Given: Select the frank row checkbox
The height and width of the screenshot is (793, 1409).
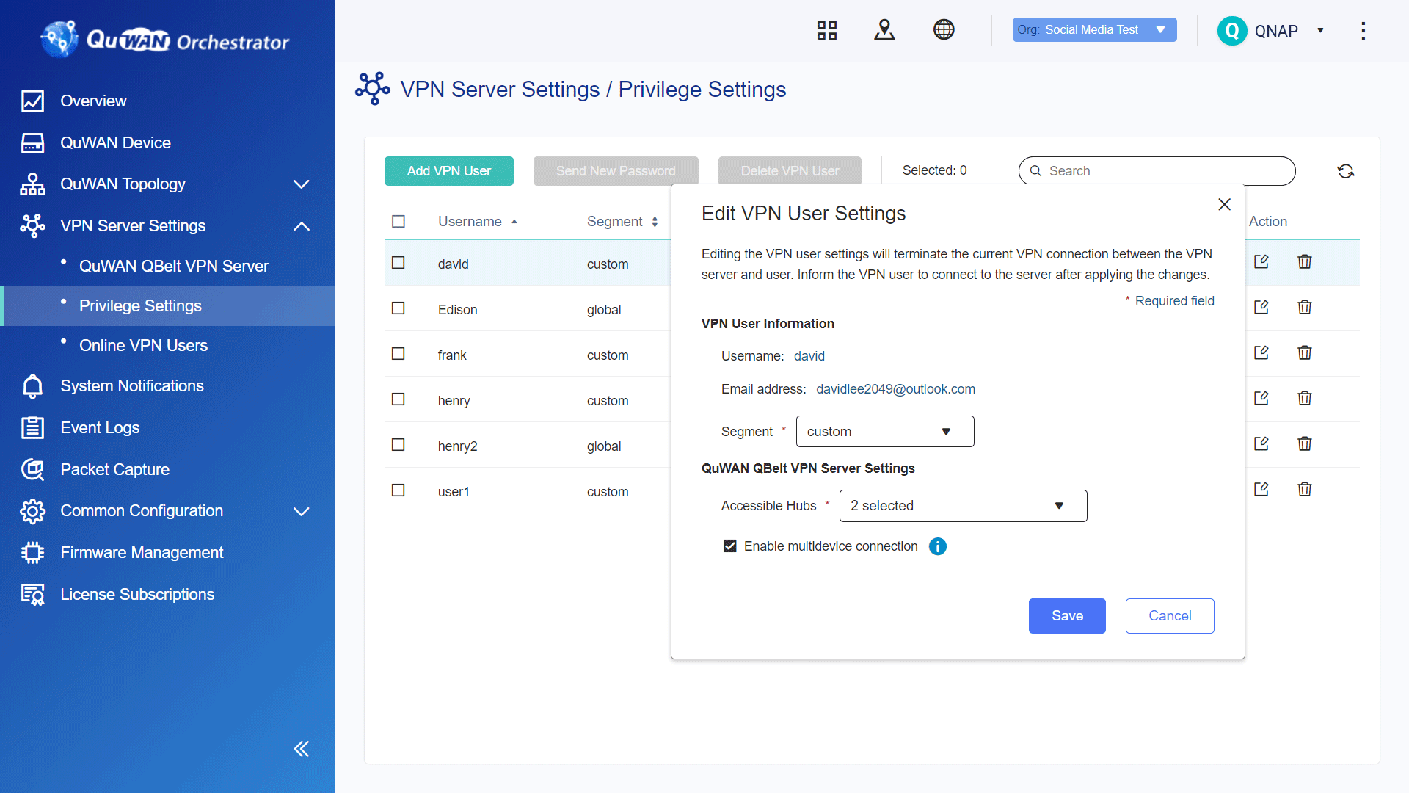Looking at the screenshot, I should pos(398,354).
